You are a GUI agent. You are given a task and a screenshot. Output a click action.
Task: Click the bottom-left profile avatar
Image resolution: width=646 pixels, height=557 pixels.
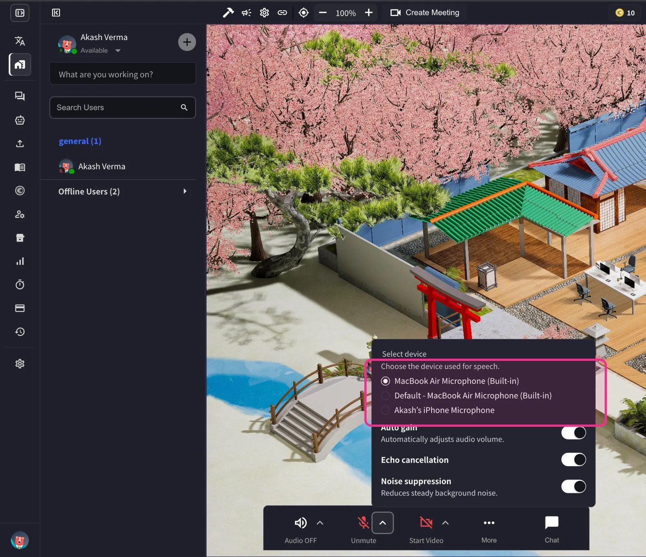(x=20, y=540)
